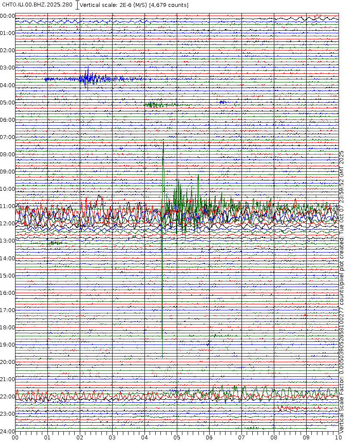
Task: Click the 16:00 hour label on left axis
Action: coord(8,293)
